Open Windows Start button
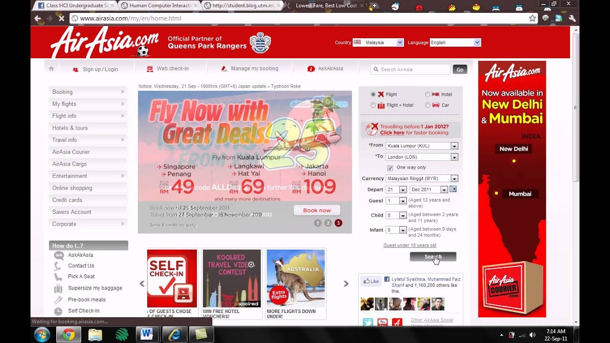Screen dimensions: 610x343 (x=42, y=334)
